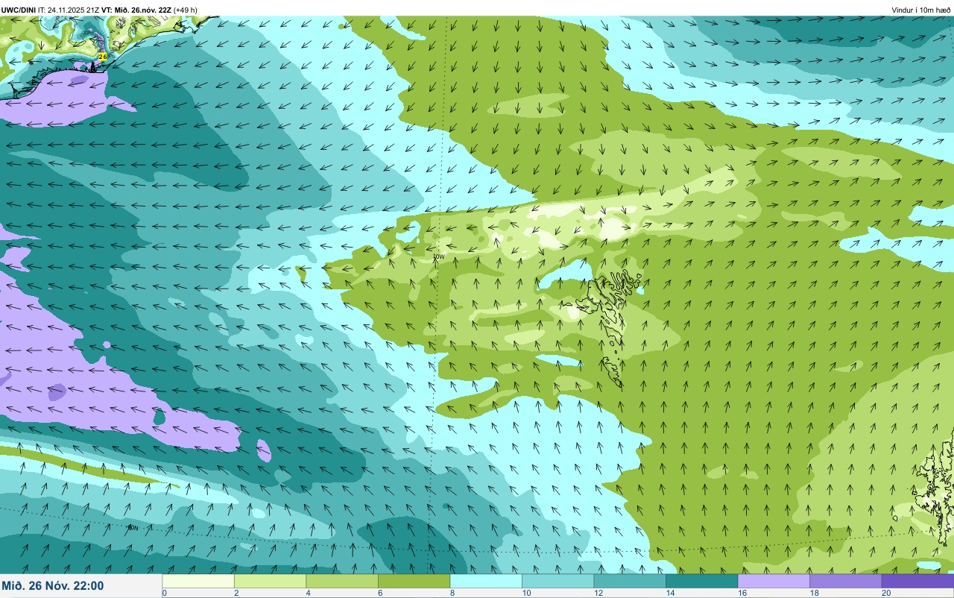Click the dark purple above-20 legend swatch
The image size is (954, 598).
point(918,581)
